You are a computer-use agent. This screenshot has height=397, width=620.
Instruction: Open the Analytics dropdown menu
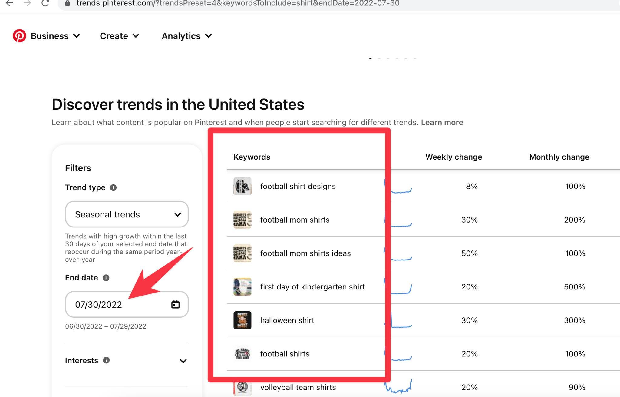187,36
